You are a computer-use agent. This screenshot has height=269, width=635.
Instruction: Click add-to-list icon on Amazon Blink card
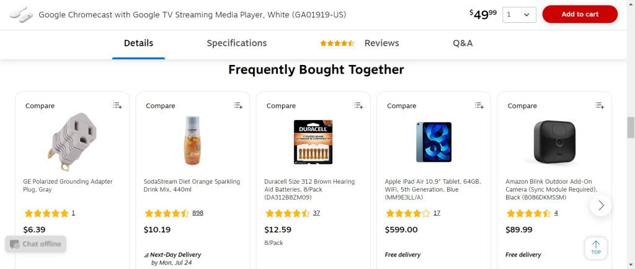(x=600, y=106)
